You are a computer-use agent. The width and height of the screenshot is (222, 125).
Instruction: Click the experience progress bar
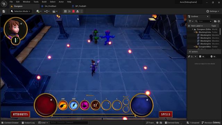tap(93, 116)
